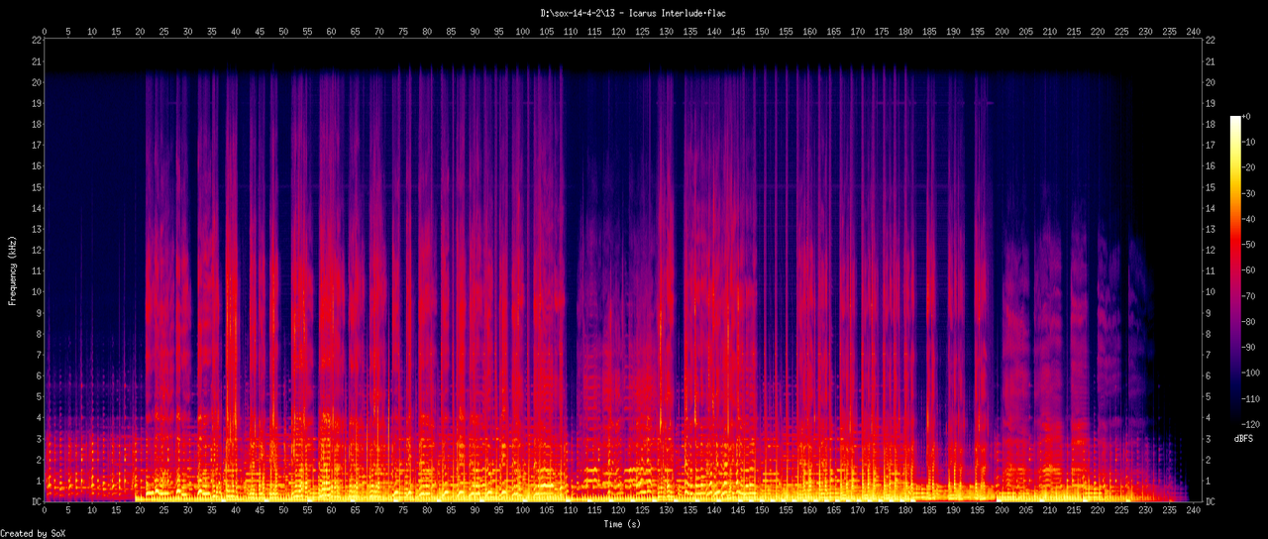Click '22' on the left frequency axis
Viewport: 1268px width, 539px height.
(37, 40)
